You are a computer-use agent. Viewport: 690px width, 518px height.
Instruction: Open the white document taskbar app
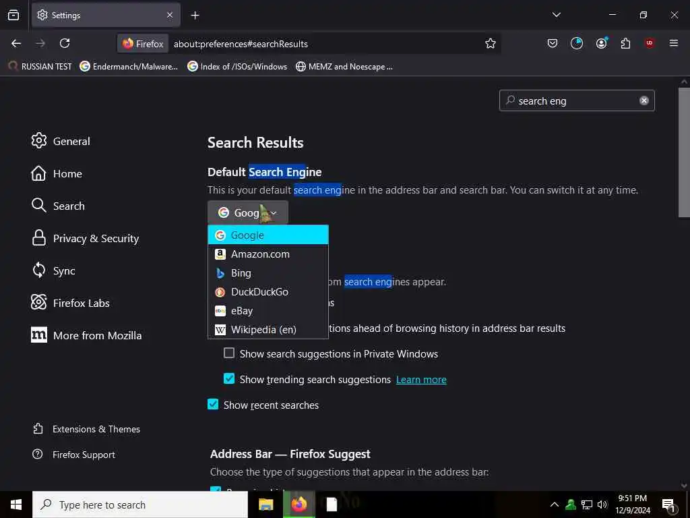[332, 505]
